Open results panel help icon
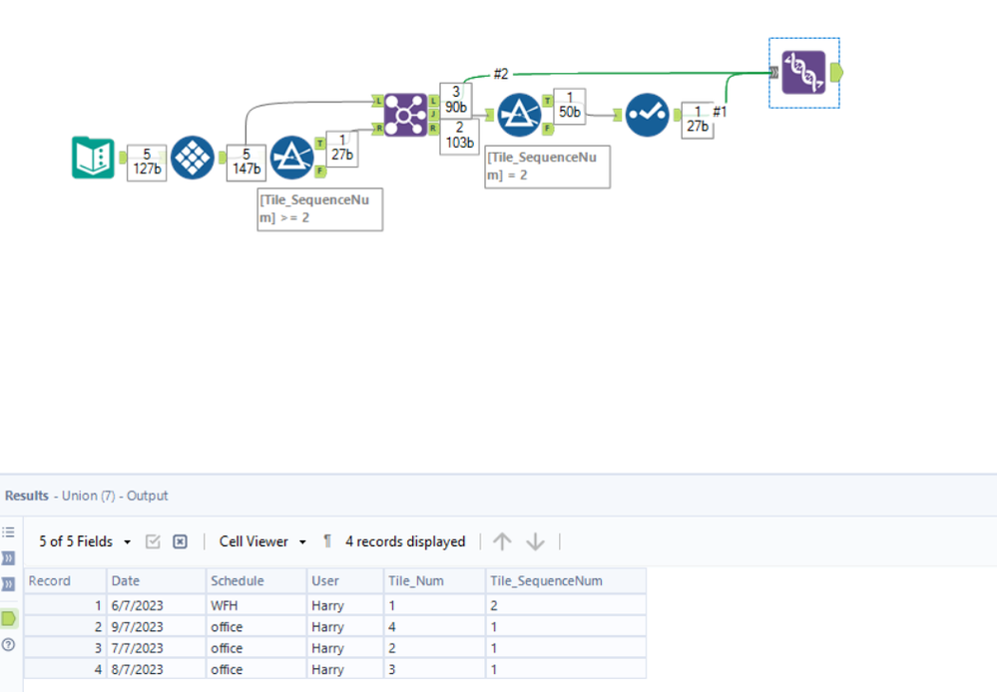997x692 pixels. click(8, 644)
